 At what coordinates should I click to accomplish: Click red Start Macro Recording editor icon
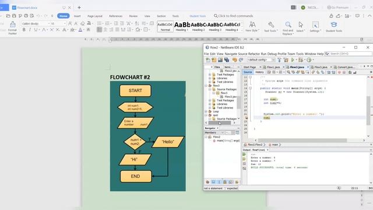pyautogui.click(x=339, y=72)
